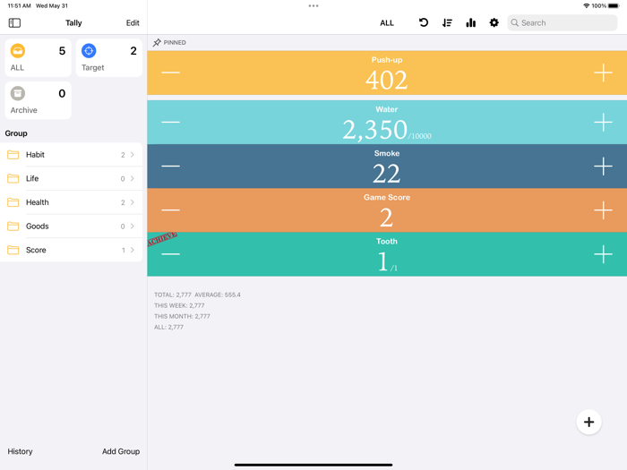This screenshot has width=627, height=470.
Task: Select the orange ALL tray icon
Action: point(18,51)
